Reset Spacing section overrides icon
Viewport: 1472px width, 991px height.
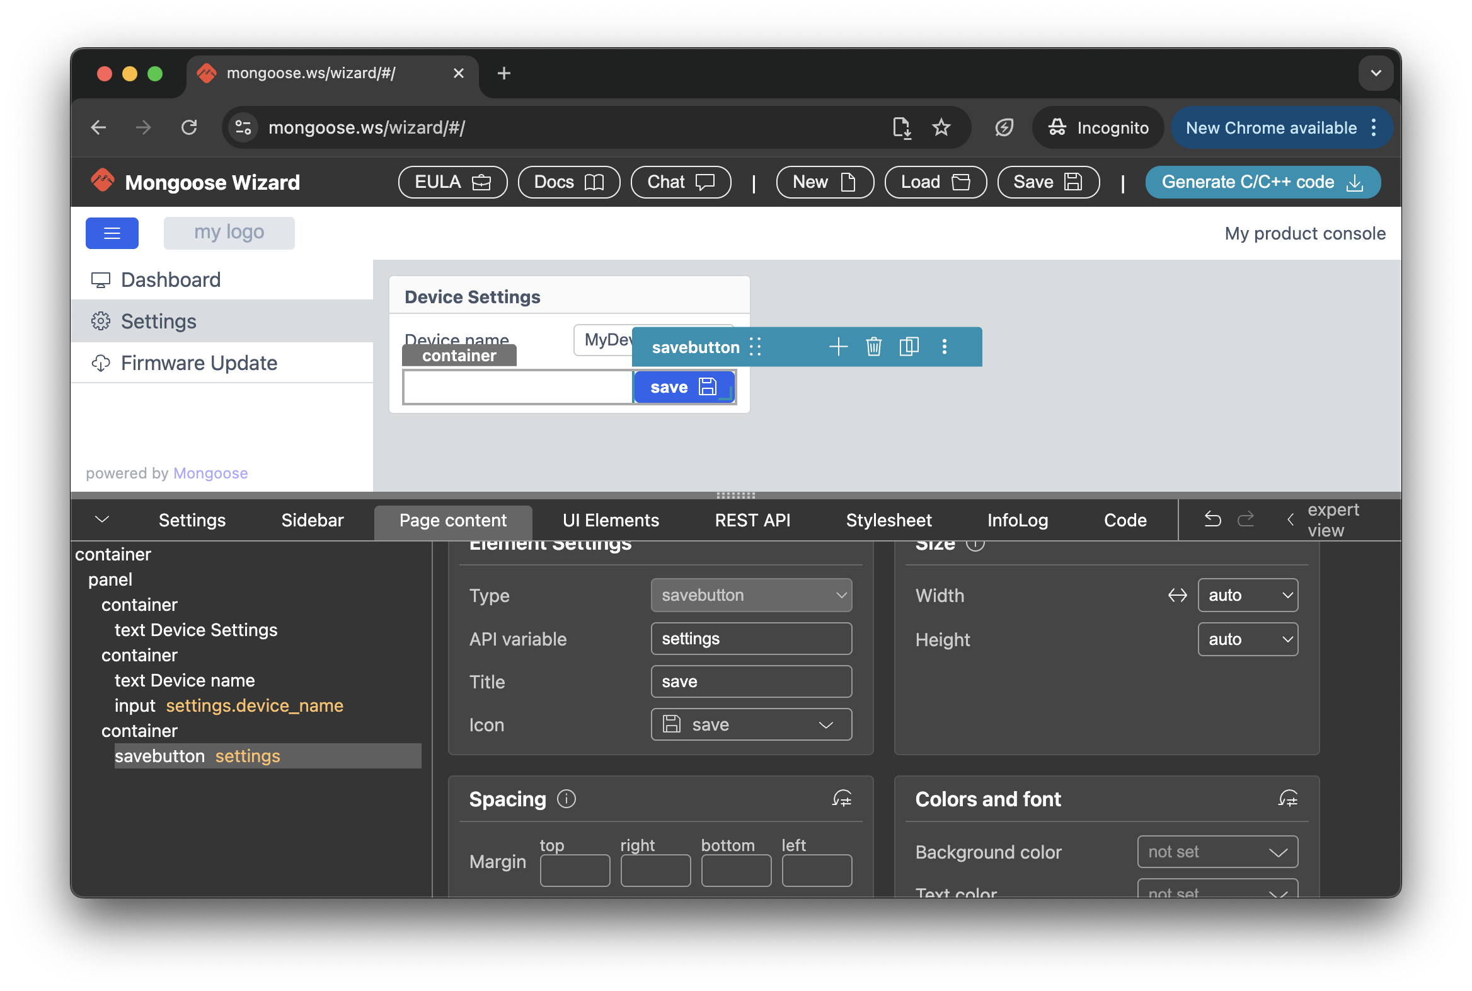(841, 799)
